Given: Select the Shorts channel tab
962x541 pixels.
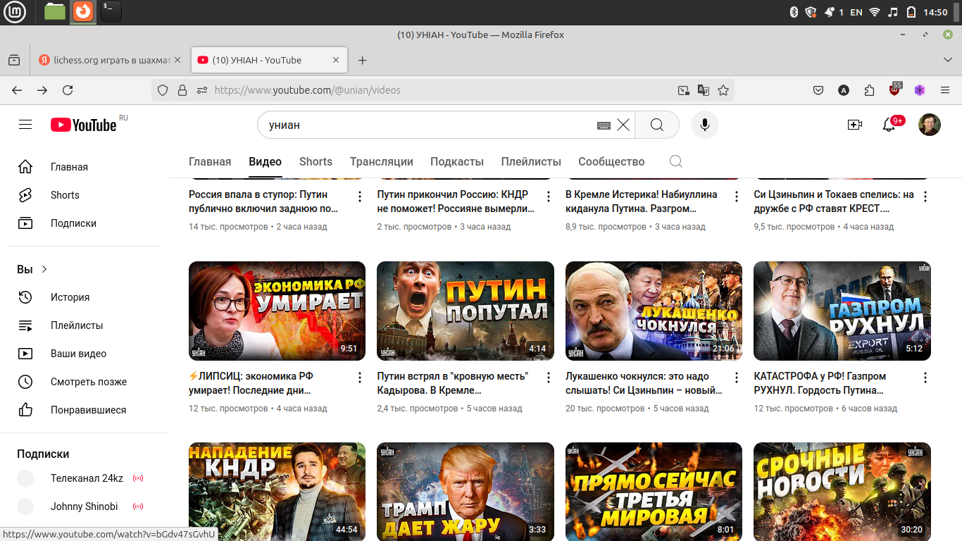Looking at the screenshot, I should (316, 161).
